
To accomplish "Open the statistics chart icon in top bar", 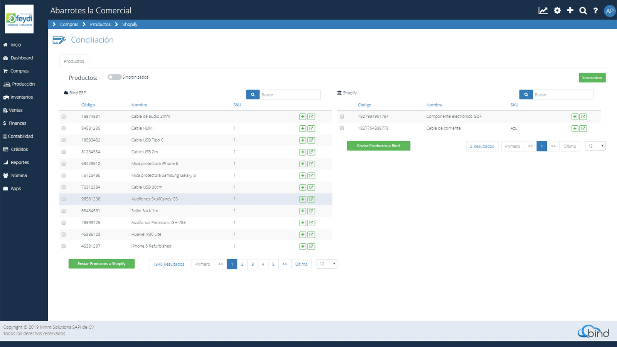I will pyautogui.click(x=543, y=10).
